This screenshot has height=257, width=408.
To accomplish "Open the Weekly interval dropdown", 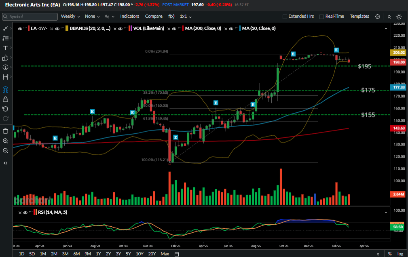I will click(x=70, y=17).
